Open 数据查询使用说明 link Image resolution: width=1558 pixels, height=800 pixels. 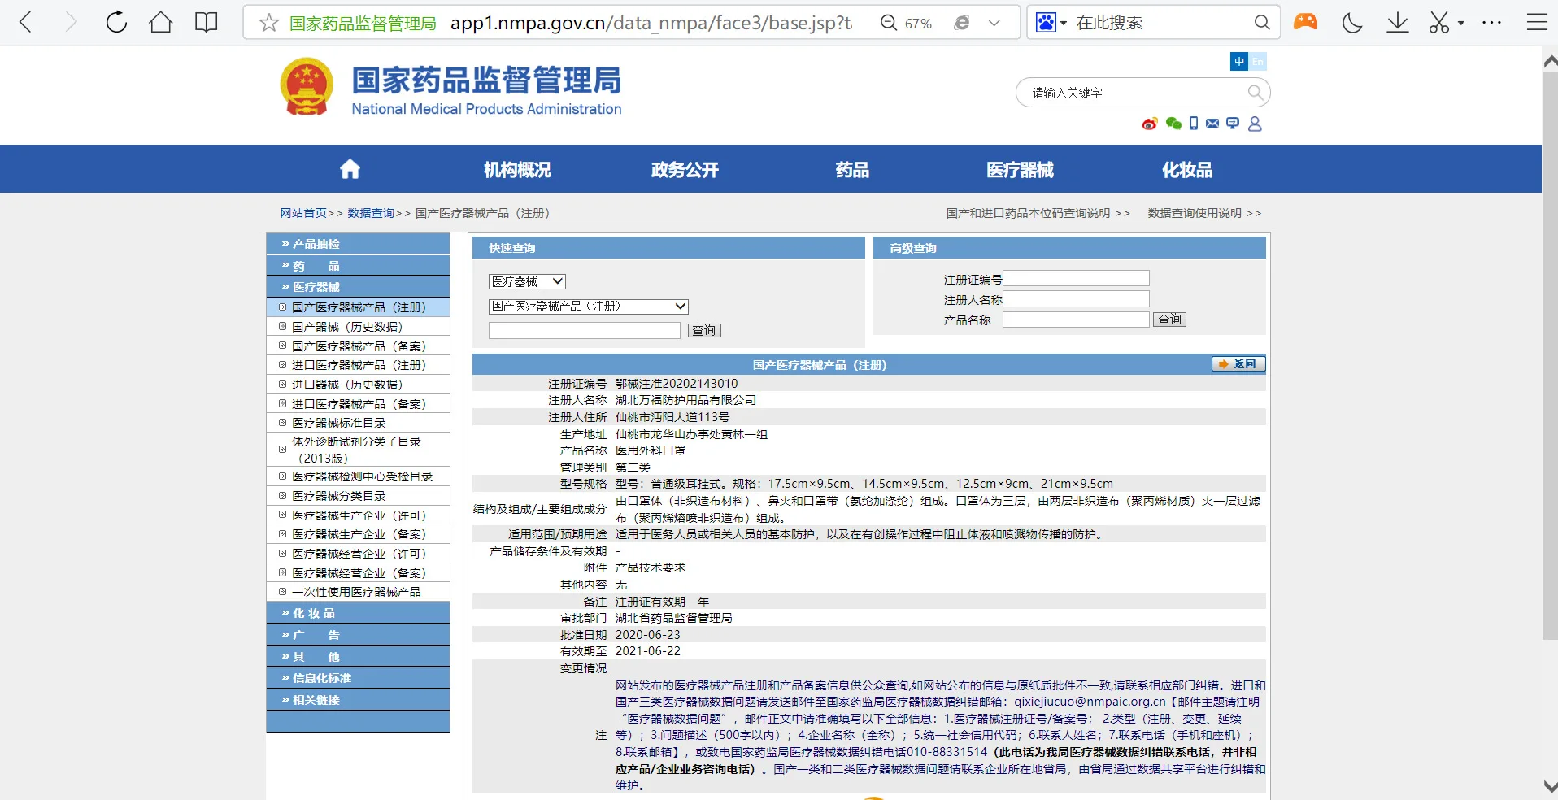pos(1195,213)
